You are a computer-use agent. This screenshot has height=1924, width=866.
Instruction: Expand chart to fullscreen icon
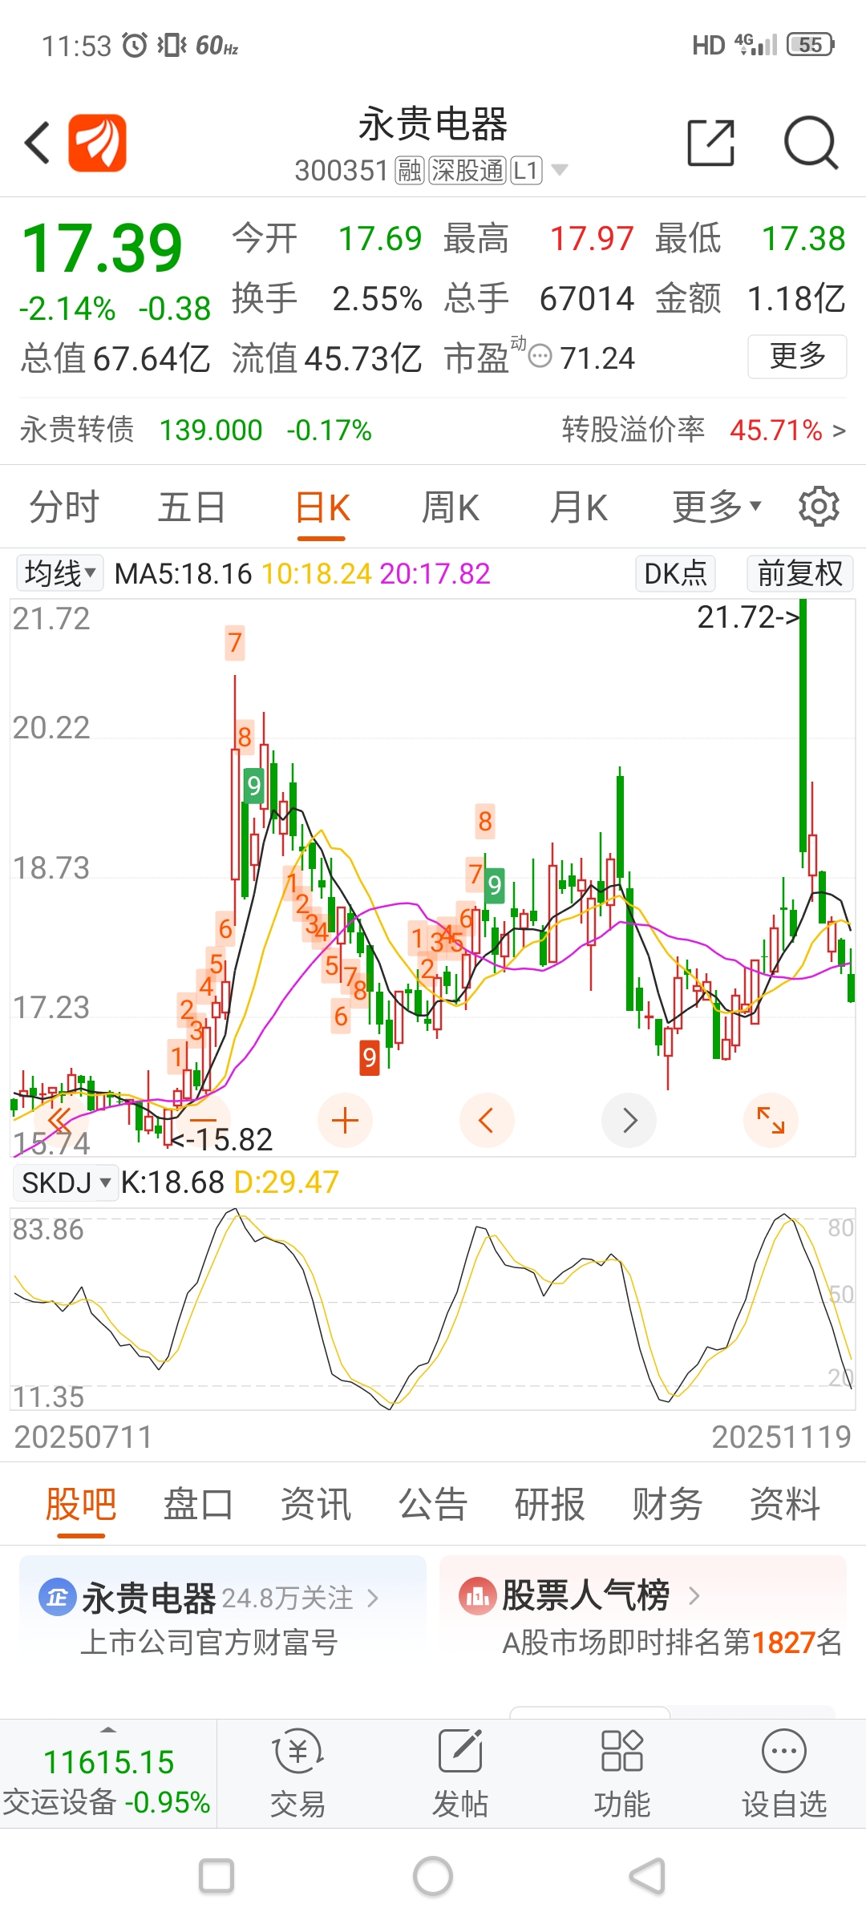click(771, 1120)
